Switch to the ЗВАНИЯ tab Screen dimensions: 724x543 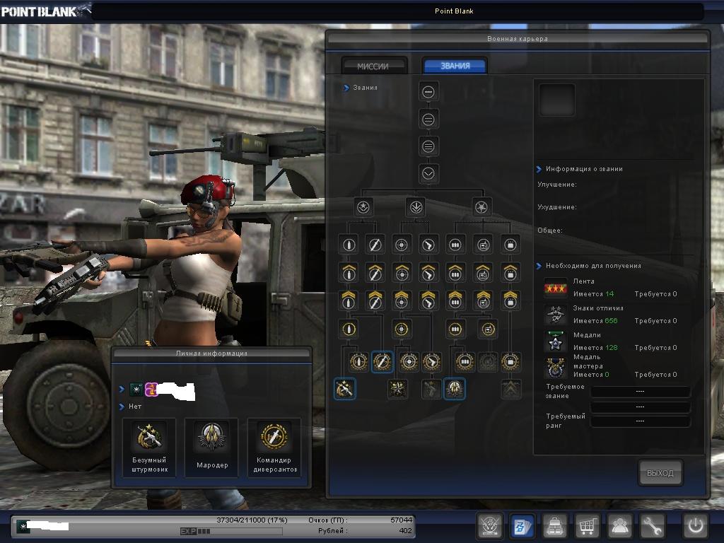click(455, 66)
